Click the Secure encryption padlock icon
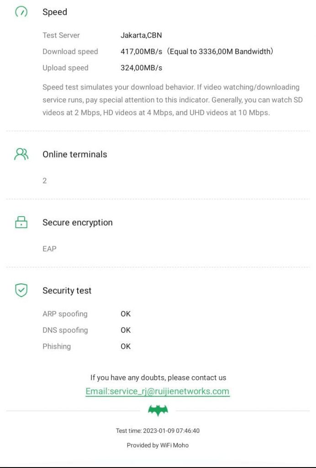Viewport: 316px width, 468px height. tap(21, 223)
